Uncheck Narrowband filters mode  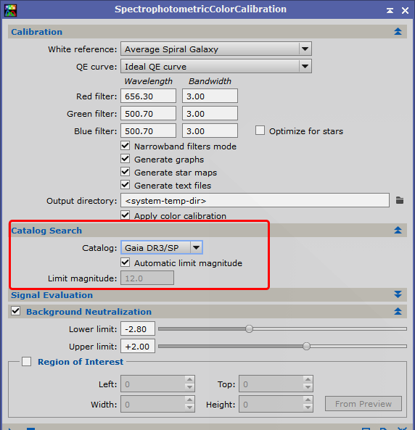tap(126, 145)
